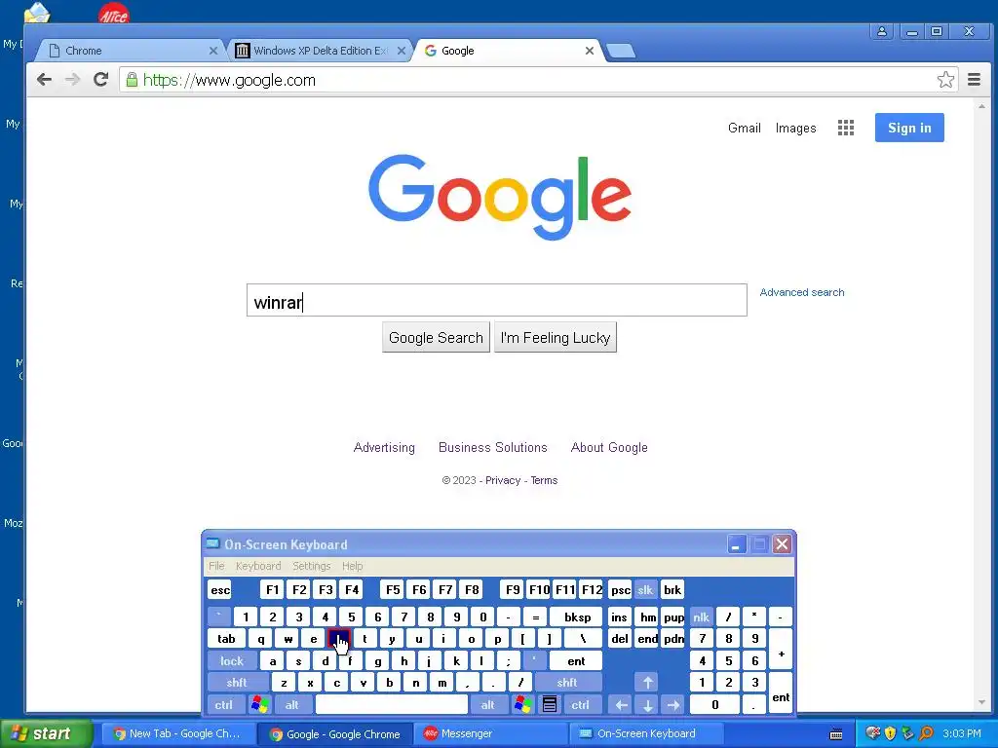998x748 pixels.
Task: Open the File menu in On-Screen Keyboard
Action: click(216, 566)
